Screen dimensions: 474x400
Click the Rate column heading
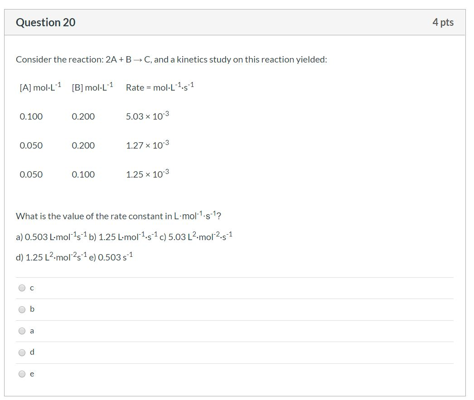160,86
